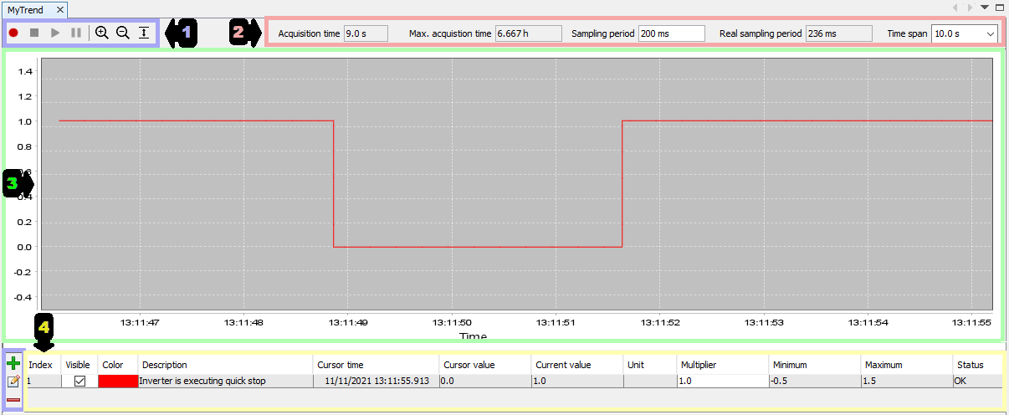The image size is (1009, 415).
Task: Start trend recording with the red record button
Action: pos(14,33)
